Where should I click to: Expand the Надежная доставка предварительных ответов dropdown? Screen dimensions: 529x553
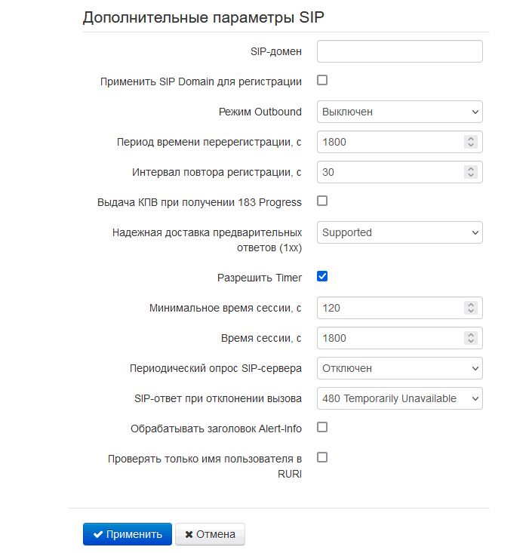399,232
